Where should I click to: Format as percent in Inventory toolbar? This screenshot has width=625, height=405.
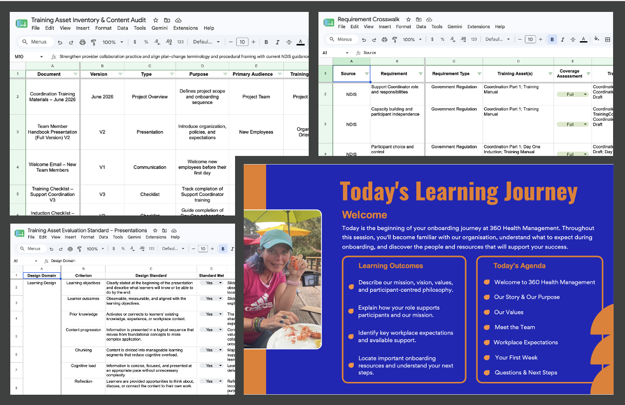[146, 42]
